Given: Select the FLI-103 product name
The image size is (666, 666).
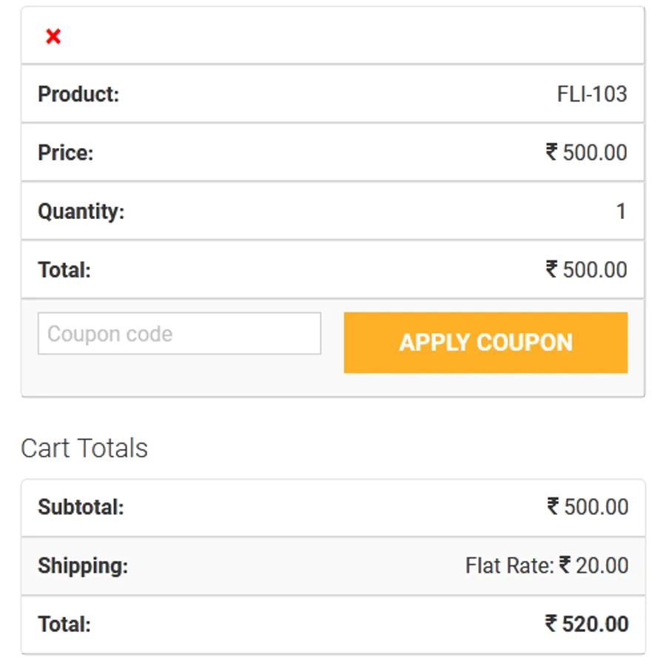Looking at the screenshot, I should (x=591, y=94).
